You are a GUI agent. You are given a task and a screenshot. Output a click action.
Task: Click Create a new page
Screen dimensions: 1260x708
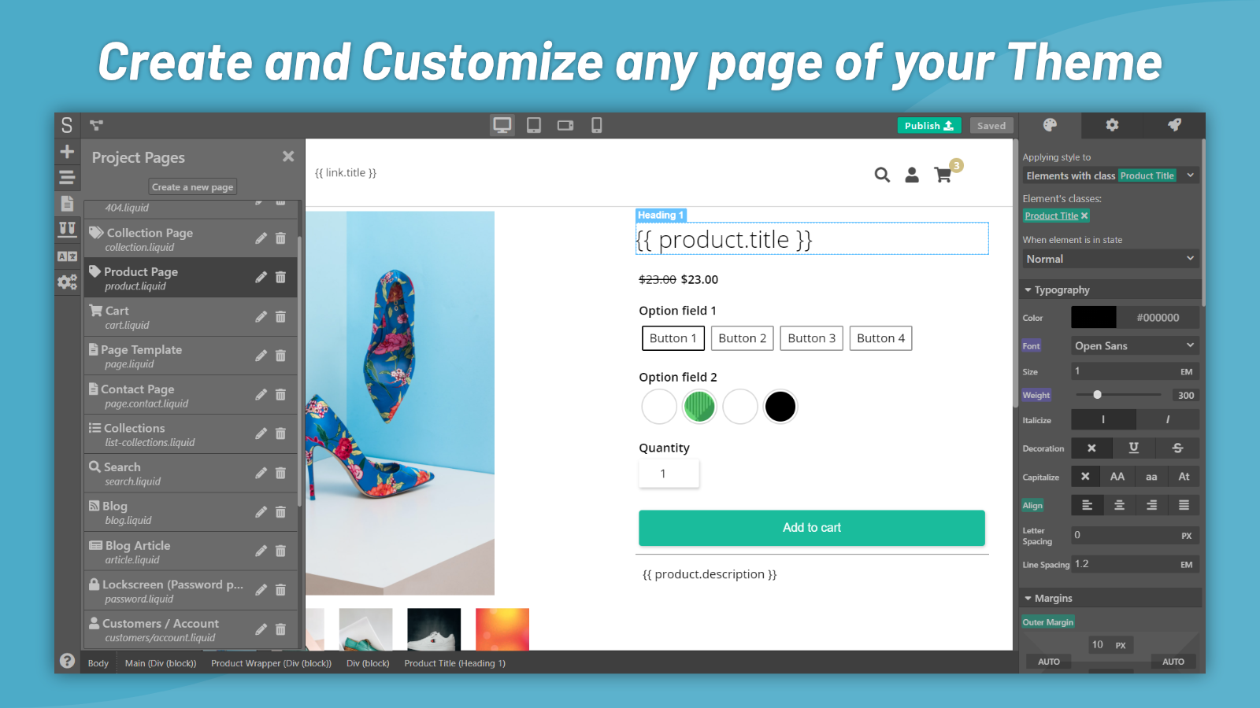[x=192, y=186]
